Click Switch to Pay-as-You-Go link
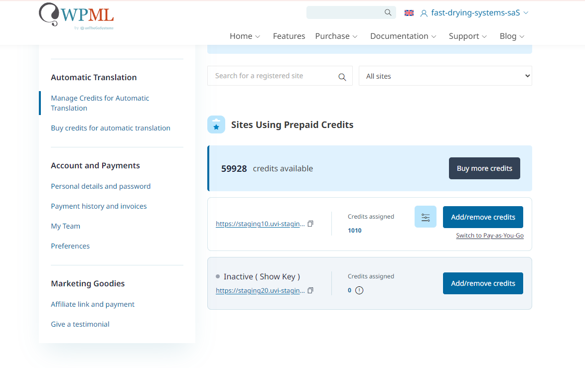585x368 pixels. coord(489,236)
